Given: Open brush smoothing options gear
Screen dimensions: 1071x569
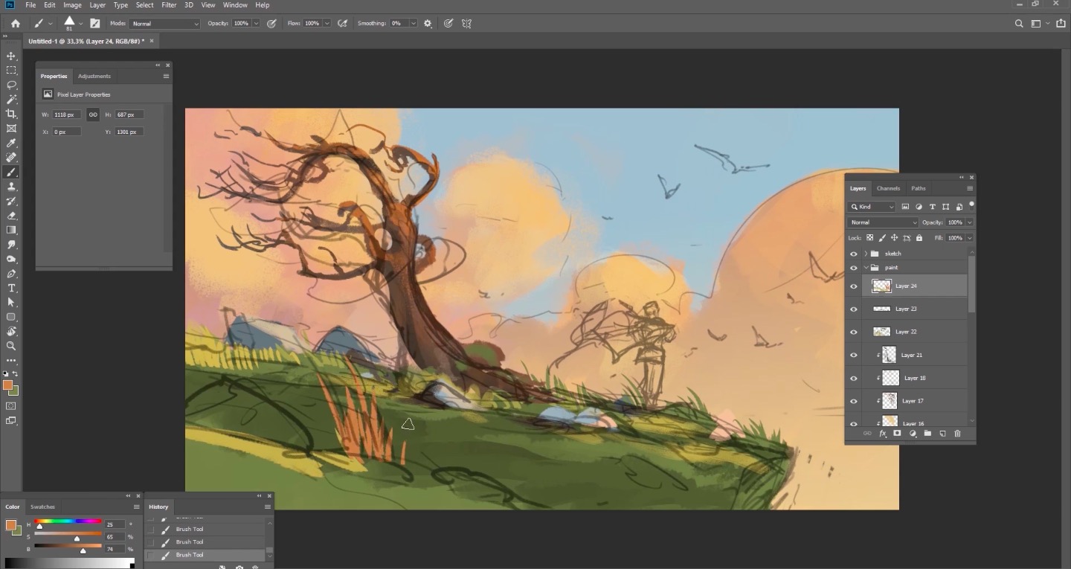Looking at the screenshot, I should coord(428,24).
